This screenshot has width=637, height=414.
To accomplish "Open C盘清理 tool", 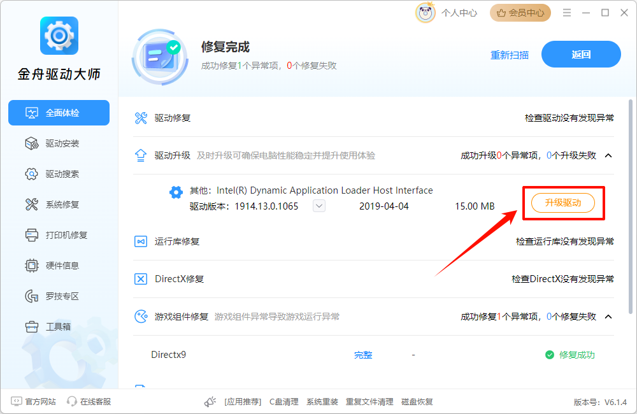I will pyautogui.click(x=284, y=402).
